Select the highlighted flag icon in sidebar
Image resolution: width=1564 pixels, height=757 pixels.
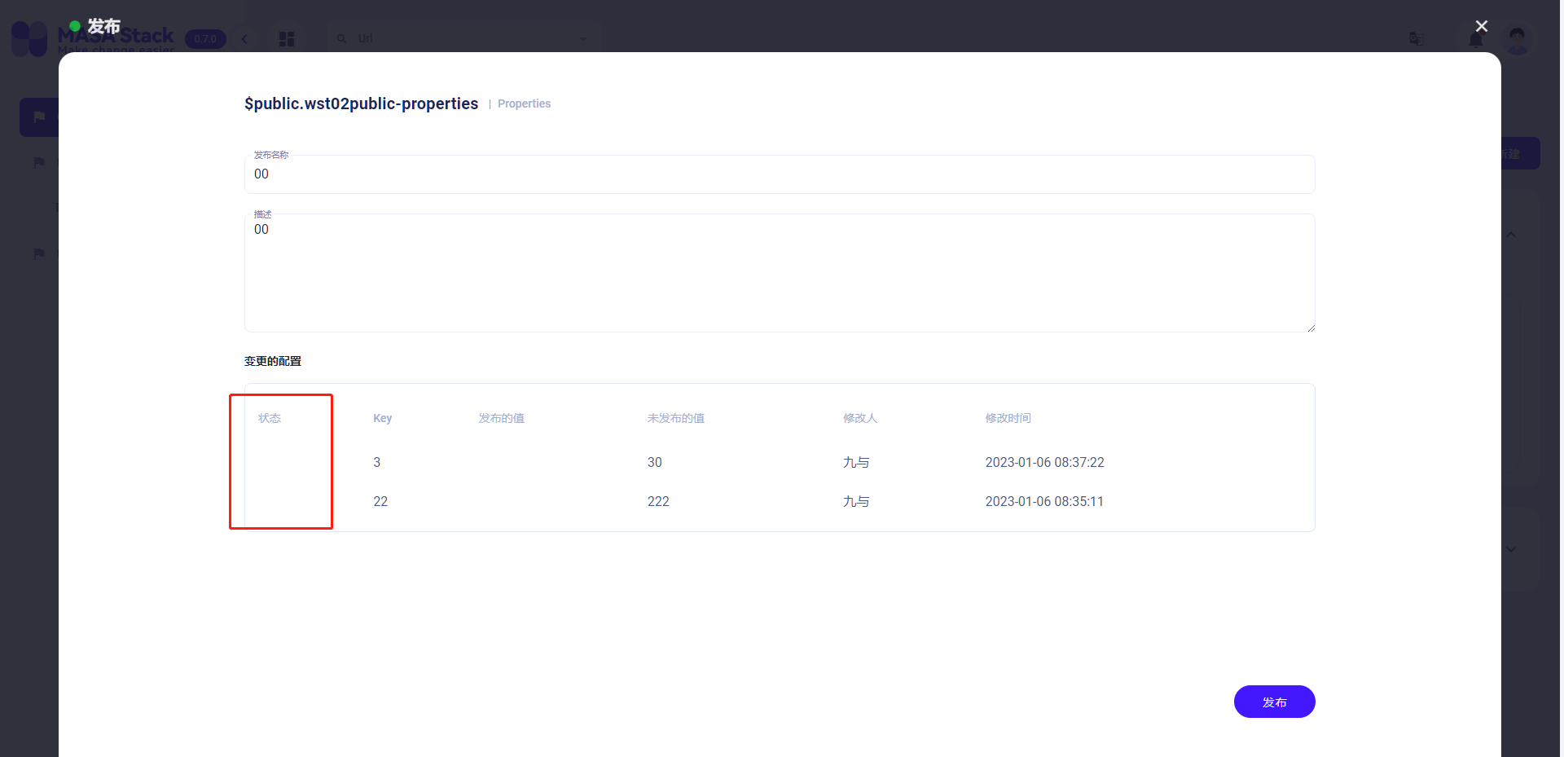[x=38, y=117]
